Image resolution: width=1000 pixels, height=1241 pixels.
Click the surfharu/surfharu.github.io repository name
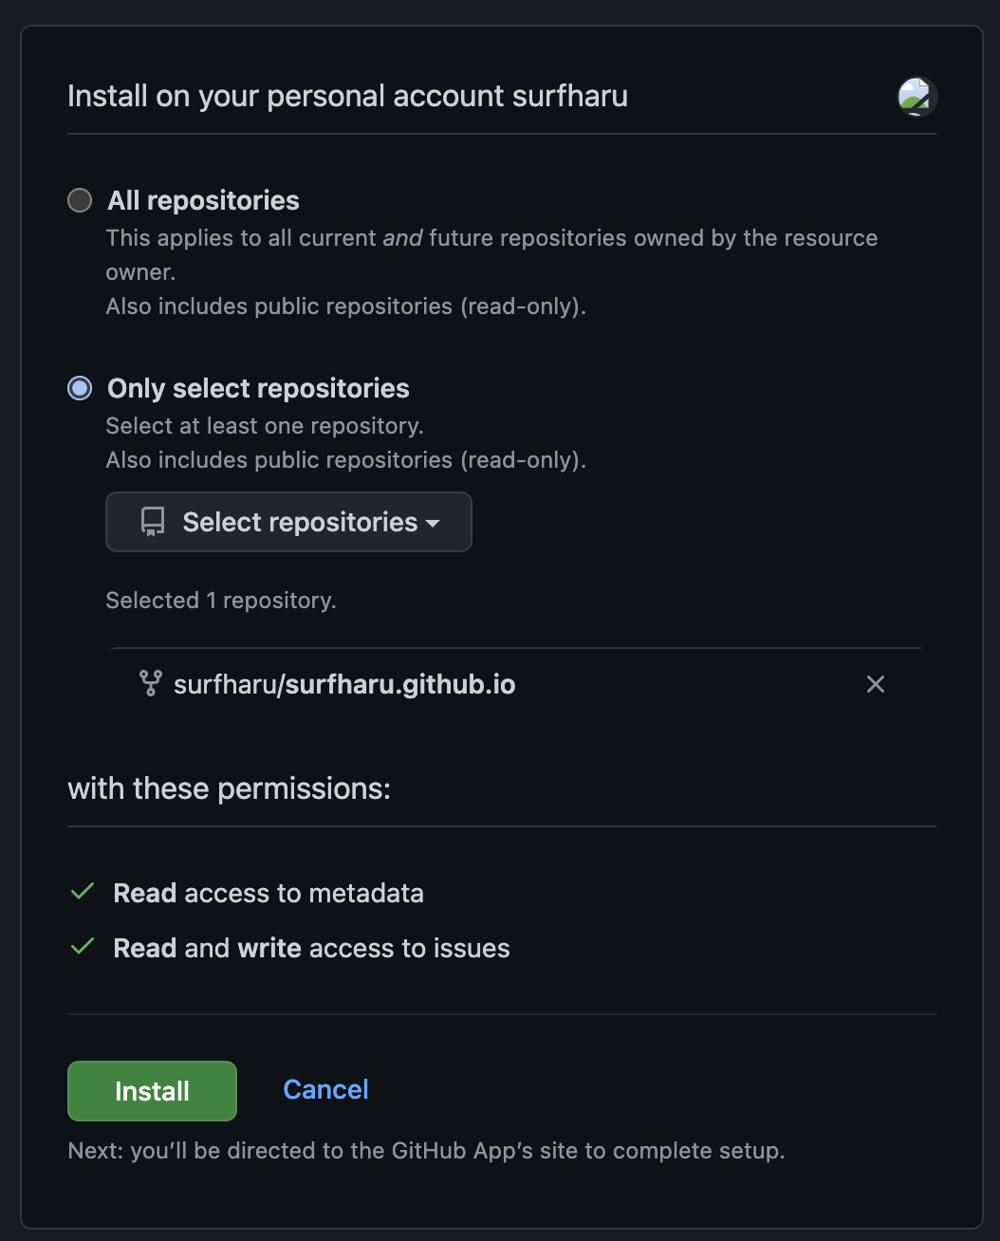coord(344,684)
